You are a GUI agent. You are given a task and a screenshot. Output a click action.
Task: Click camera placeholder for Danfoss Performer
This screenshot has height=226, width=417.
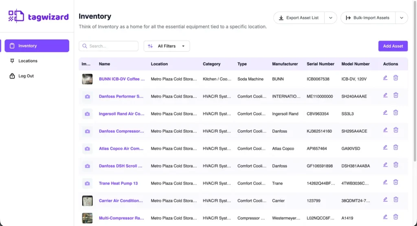pos(87,97)
